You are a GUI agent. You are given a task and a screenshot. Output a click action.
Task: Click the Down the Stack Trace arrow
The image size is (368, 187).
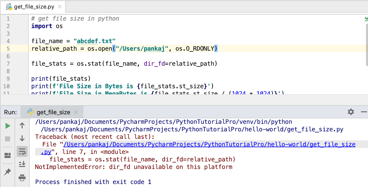[22, 138]
